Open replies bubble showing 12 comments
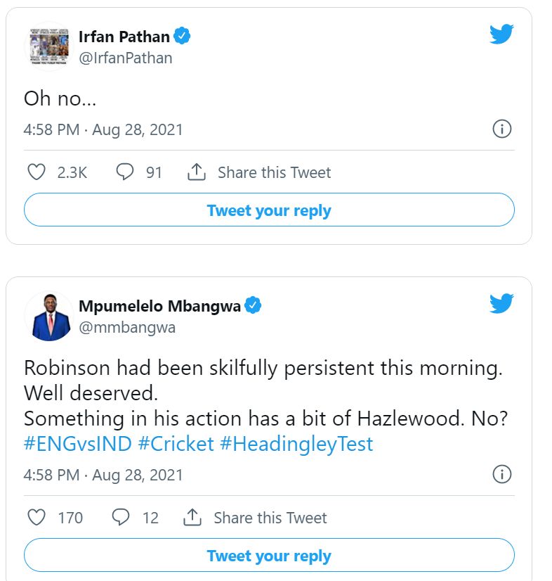The height and width of the screenshot is (581, 552). point(121,518)
